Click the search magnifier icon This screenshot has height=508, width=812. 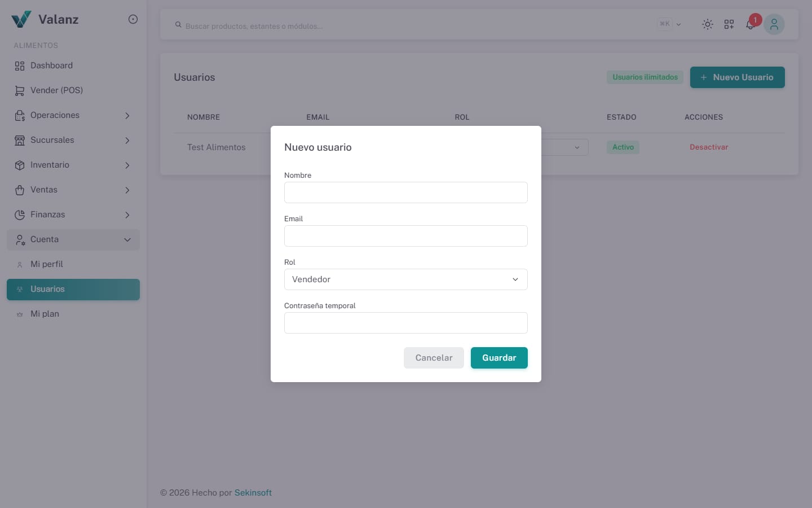178,25
